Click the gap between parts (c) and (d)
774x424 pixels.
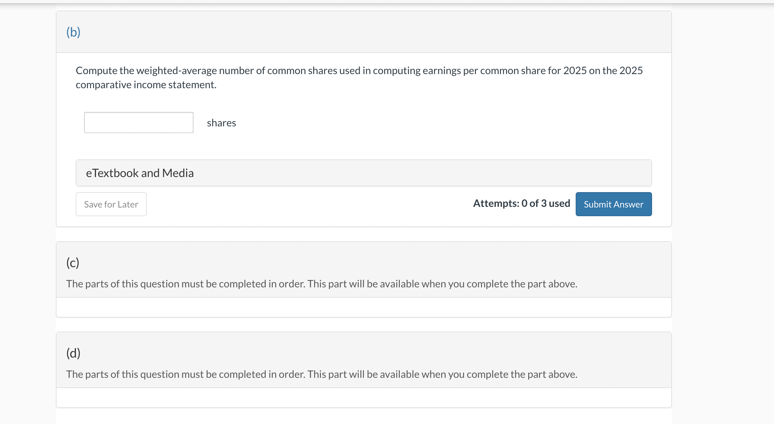pos(364,325)
